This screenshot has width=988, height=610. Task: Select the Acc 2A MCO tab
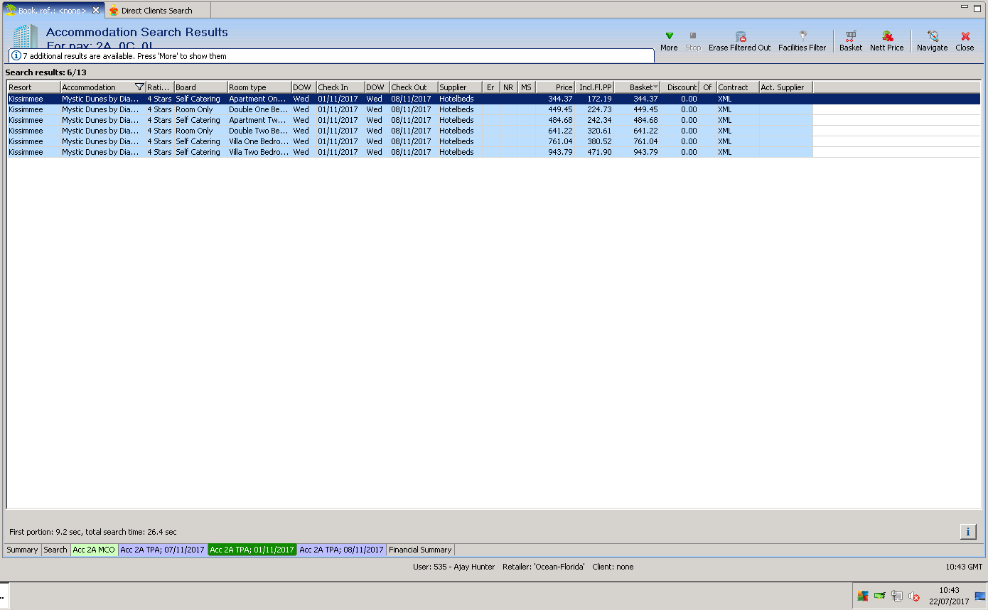coord(94,550)
